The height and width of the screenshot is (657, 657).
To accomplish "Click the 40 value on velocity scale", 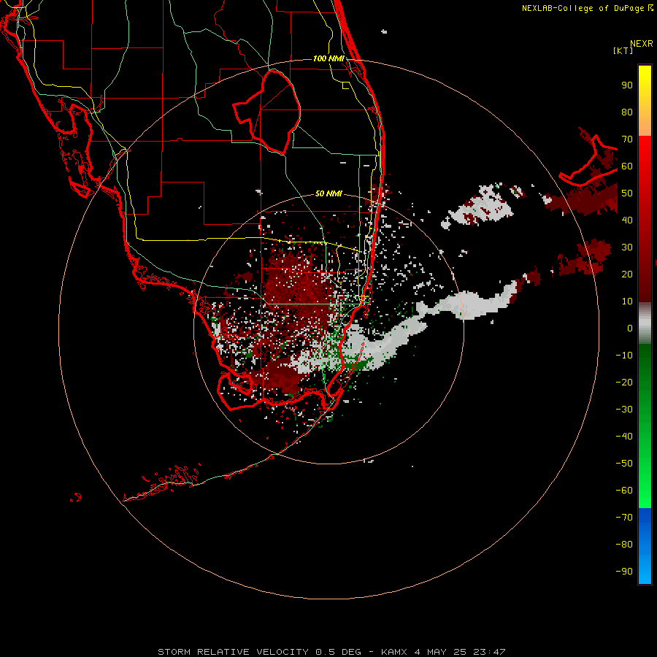I will (x=627, y=220).
